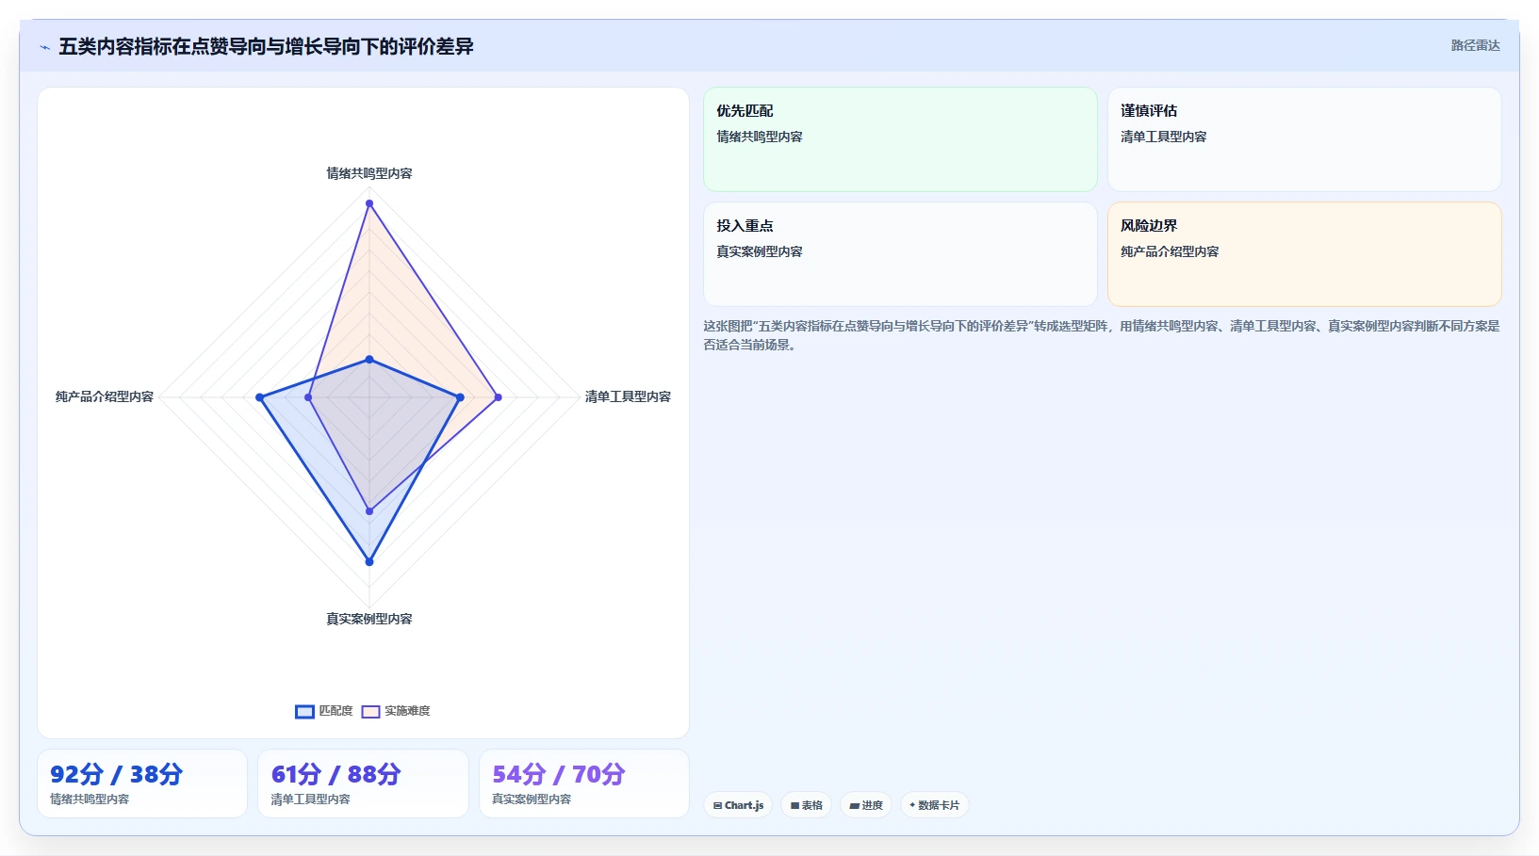Click the 92分 / 38分 stat card
Screen dimensions: 1539x856
click(x=142, y=783)
